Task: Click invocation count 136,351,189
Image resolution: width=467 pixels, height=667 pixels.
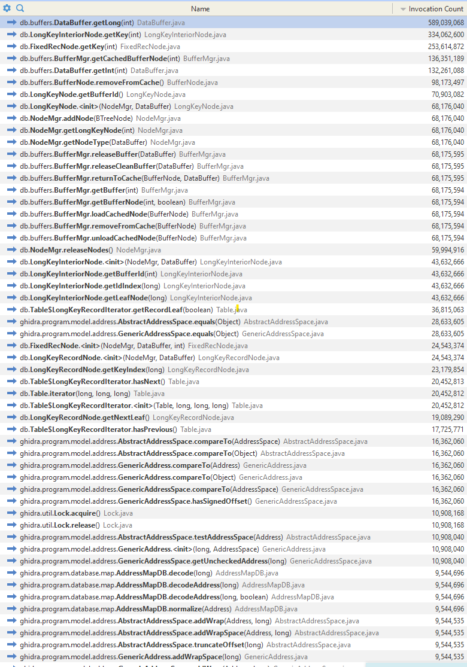Action: click(445, 58)
